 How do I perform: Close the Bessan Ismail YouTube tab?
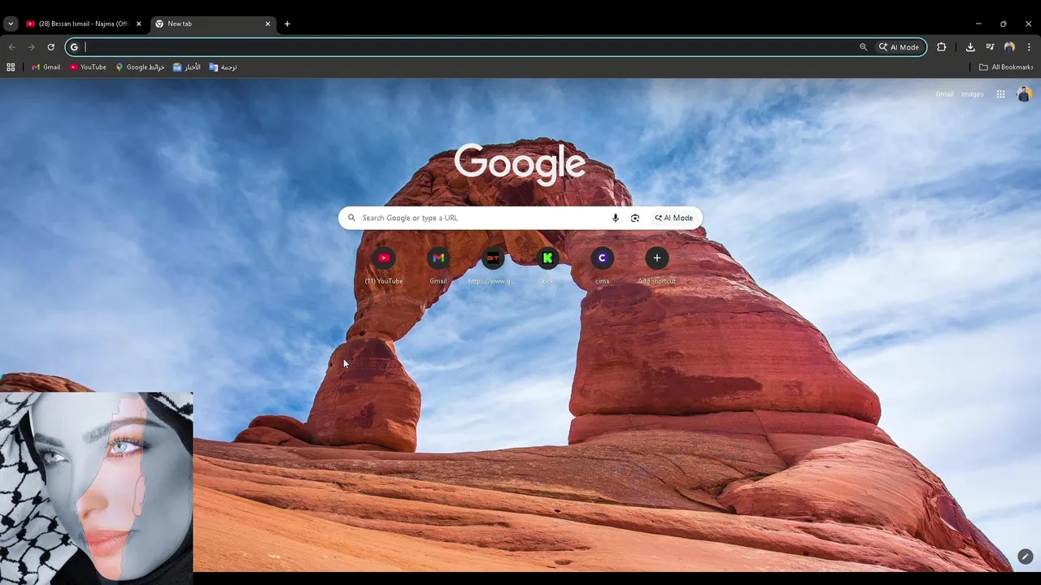tap(138, 24)
